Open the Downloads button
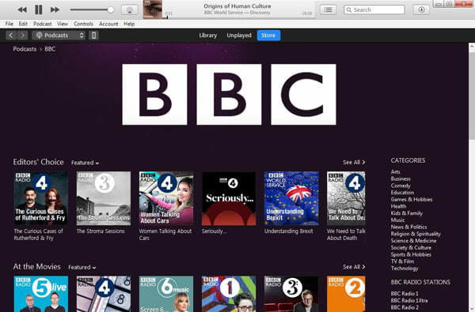 421,9
